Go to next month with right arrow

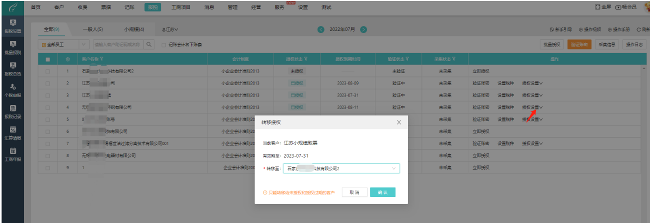click(x=363, y=29)
